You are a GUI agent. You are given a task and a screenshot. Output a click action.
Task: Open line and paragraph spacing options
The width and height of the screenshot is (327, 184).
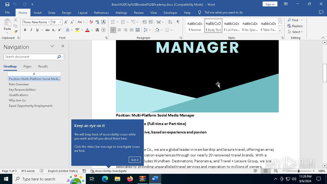pyautogui.click(x=147, y=30)
